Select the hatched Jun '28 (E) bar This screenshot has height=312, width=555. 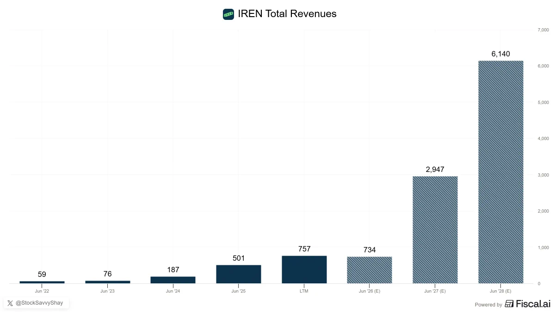pyautogui.click(x=501, y=172)
